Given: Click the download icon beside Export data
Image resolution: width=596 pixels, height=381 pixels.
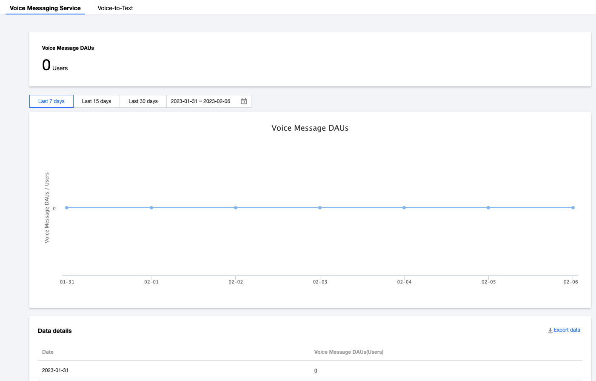Looking at the screenshot, I should [550, 330].
